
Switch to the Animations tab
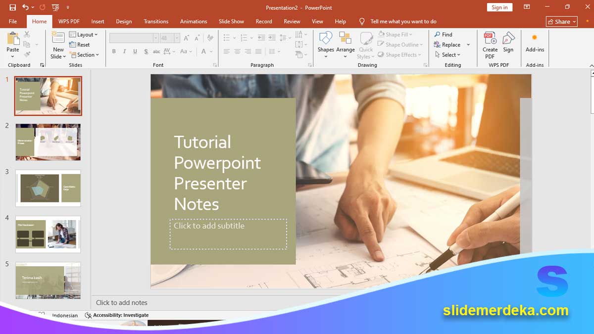(194, 21)
